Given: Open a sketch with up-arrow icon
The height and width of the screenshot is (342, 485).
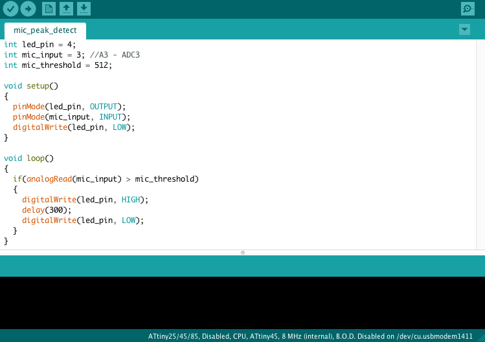Looking at the screenshot, I should 66,8.
